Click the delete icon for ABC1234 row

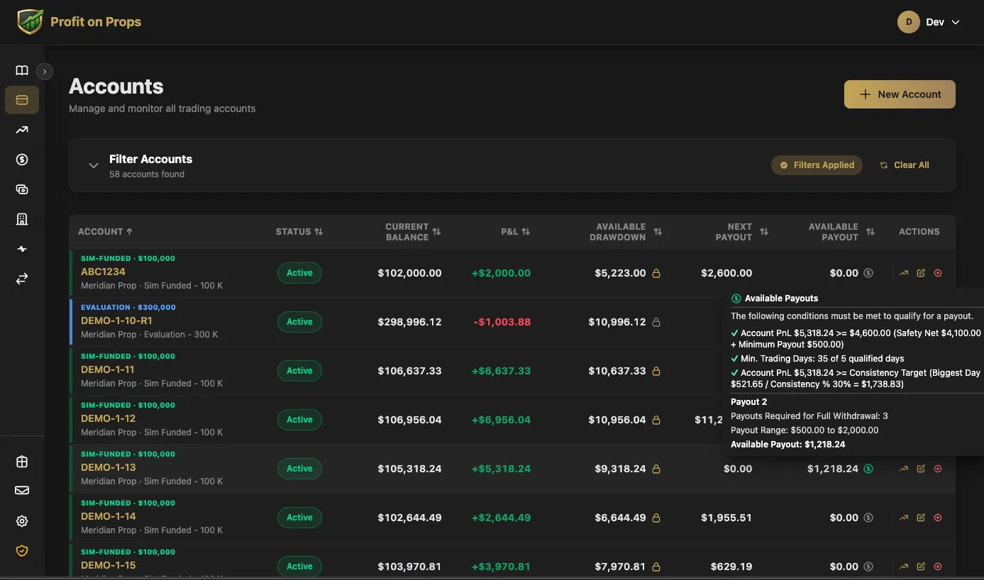(938, 273)
